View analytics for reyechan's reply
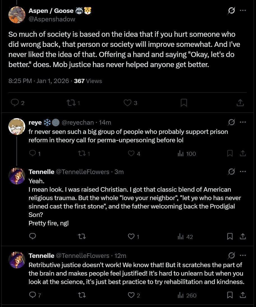Viewport: 256px width, 307px height. [x=181, y=153]
